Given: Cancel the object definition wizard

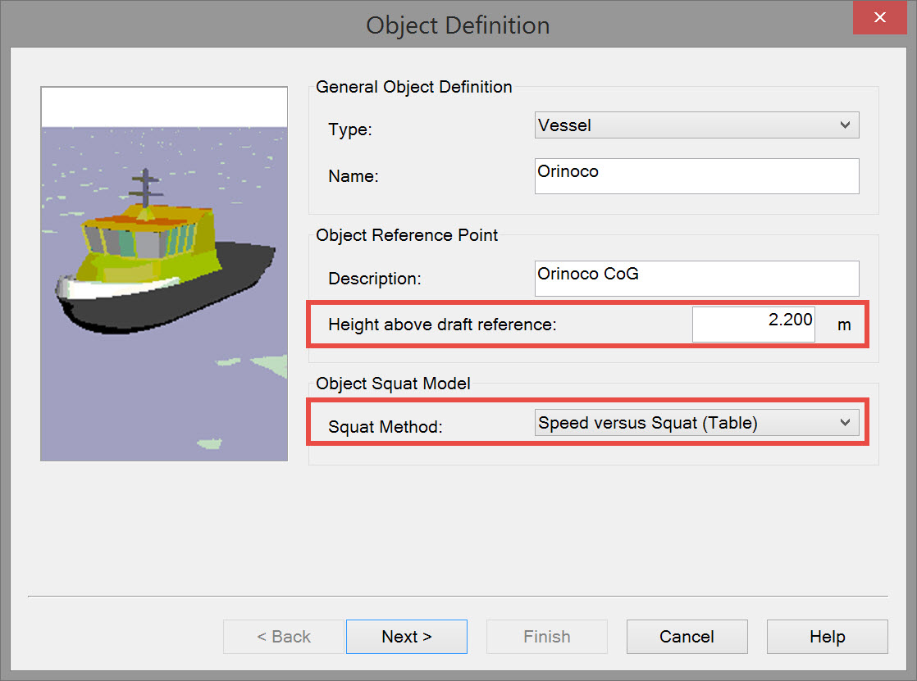Looking at the screenshot, I should coord(687,637).
